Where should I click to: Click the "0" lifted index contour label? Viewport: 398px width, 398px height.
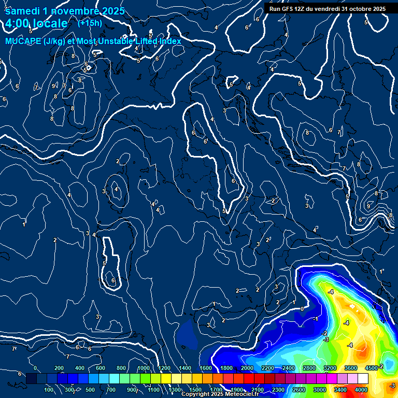point(302,308)
